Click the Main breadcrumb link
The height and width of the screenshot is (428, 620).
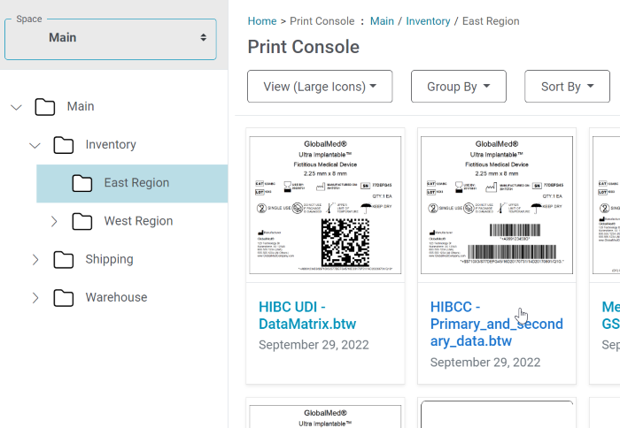pyautogui.click(x=382, y=21)
